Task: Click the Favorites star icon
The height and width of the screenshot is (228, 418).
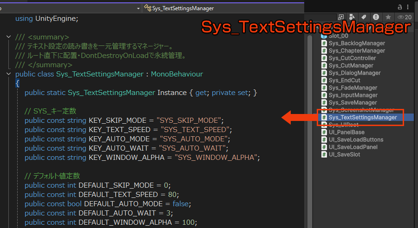Action: tap(388, 17)
